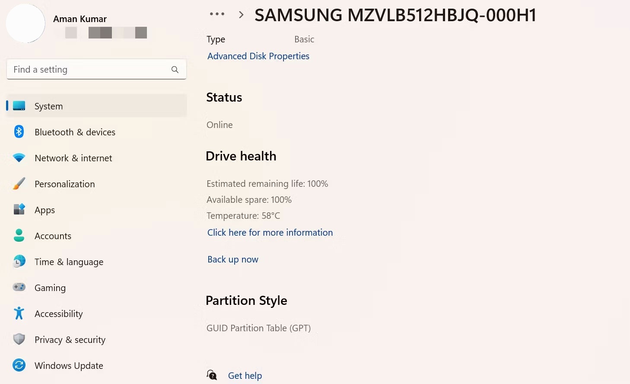This screenshot has width=630, height=384.
Task: Open Windows Update page
Action: pos(97,365)
